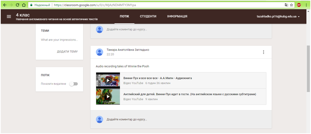Viewport: 311px width, 134px height.
Task: Open Chrome three-dot menu
Action: click(x=307, y=5)
